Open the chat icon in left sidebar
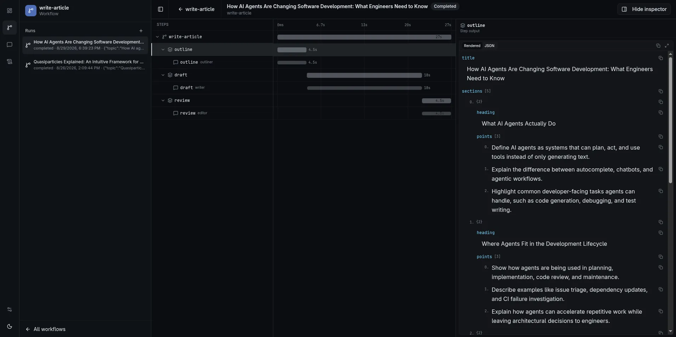 click(x=10, y=45)
